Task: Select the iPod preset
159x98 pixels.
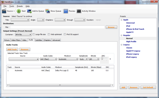Action: [128, 26]
